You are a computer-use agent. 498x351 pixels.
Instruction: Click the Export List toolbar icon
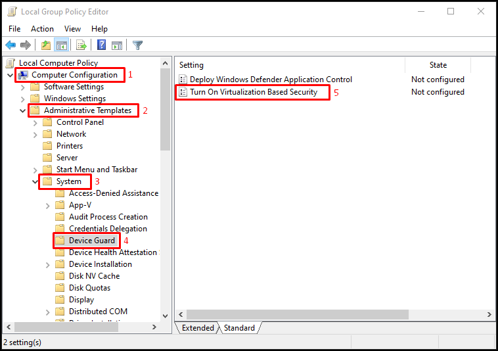pyautogui.click(x=81, y=45)
